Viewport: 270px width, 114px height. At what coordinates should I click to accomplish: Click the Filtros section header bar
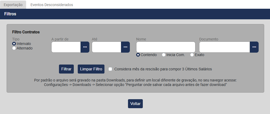coord(135,14)
